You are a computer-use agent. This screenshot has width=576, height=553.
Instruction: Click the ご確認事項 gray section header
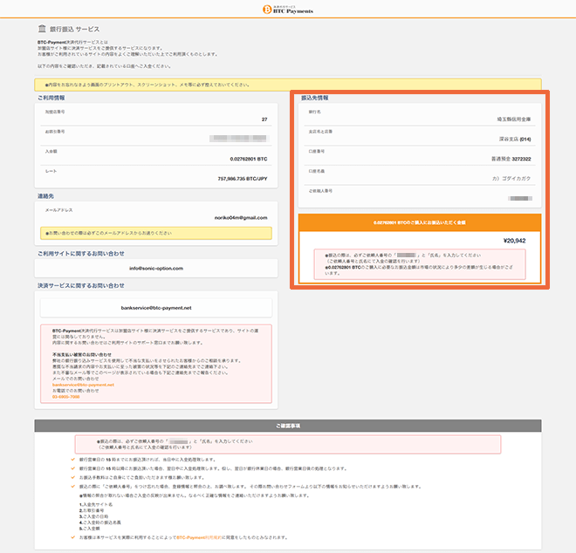tap(288, 426)
